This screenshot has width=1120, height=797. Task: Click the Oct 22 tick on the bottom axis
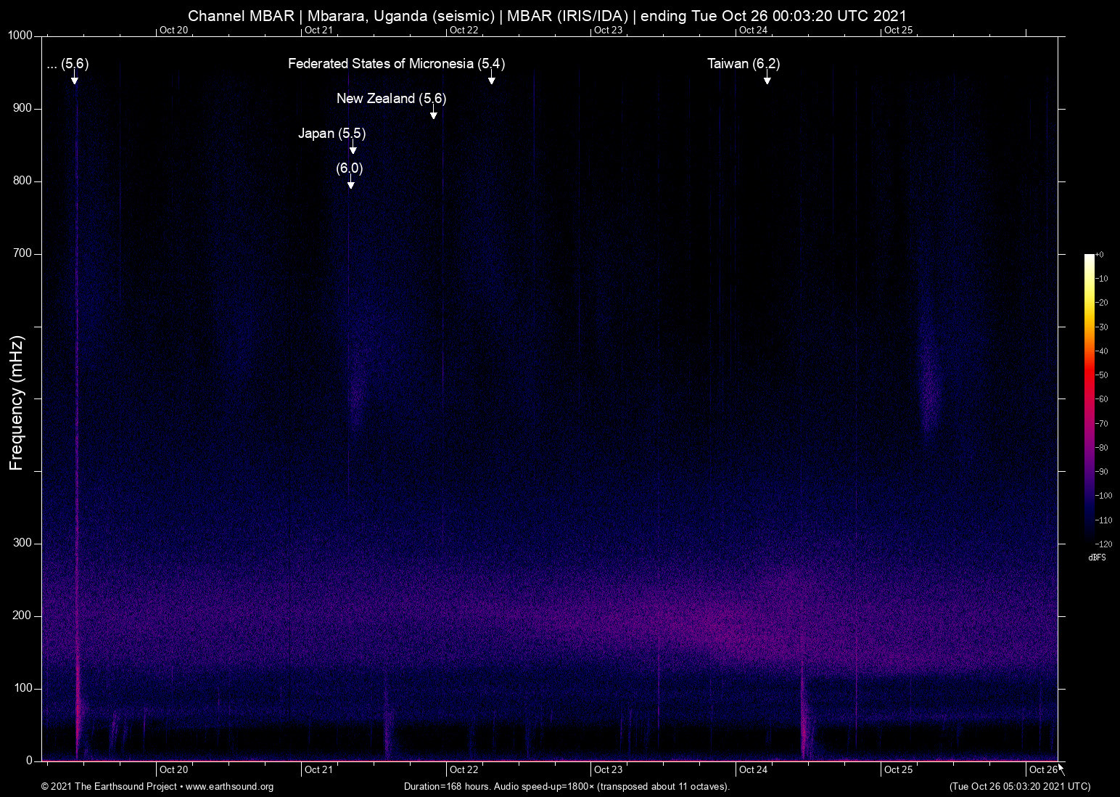pos(464,769)
